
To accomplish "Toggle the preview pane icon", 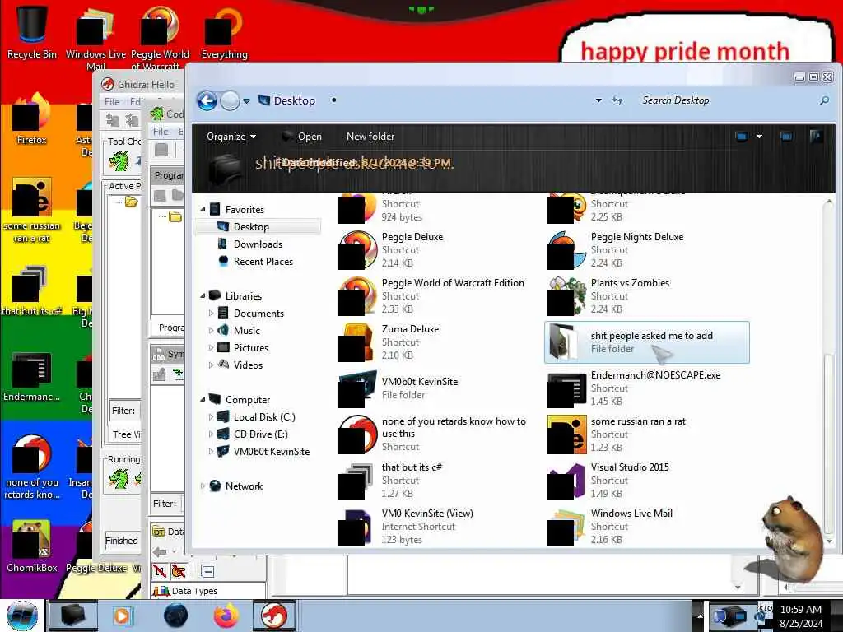I will click(x=786, y=137).
